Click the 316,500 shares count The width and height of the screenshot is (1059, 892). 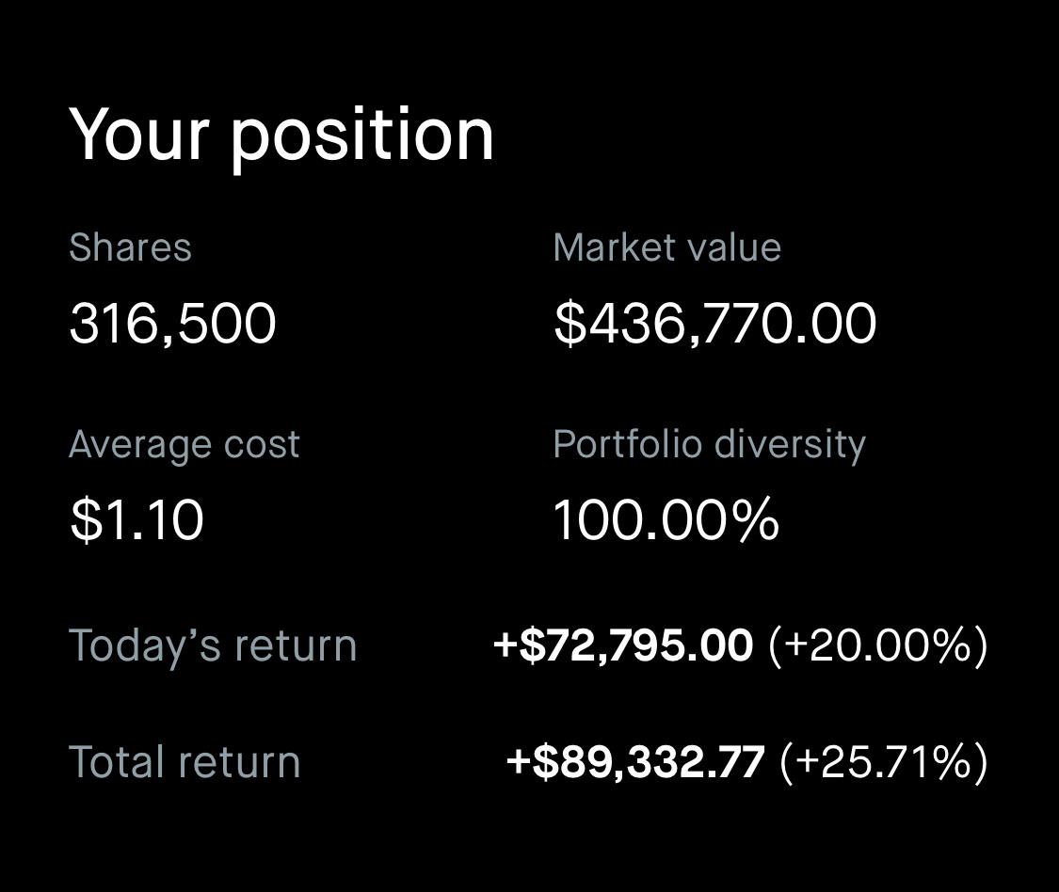pos(172,324)
